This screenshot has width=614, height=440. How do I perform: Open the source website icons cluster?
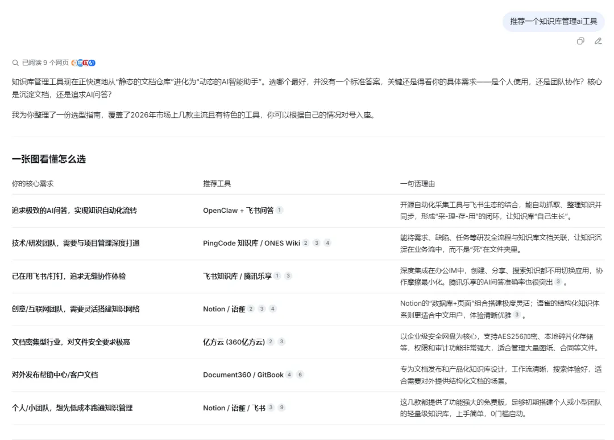[x=84, y=63]
